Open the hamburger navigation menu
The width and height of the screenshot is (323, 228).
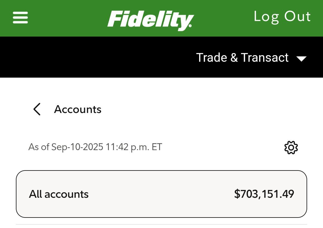20,18
